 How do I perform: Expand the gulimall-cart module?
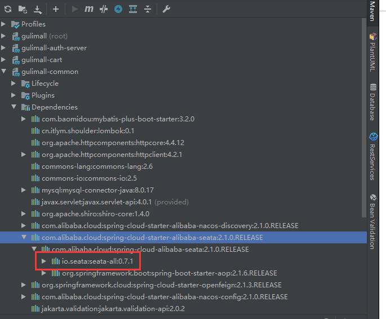(x=3, y=59)
